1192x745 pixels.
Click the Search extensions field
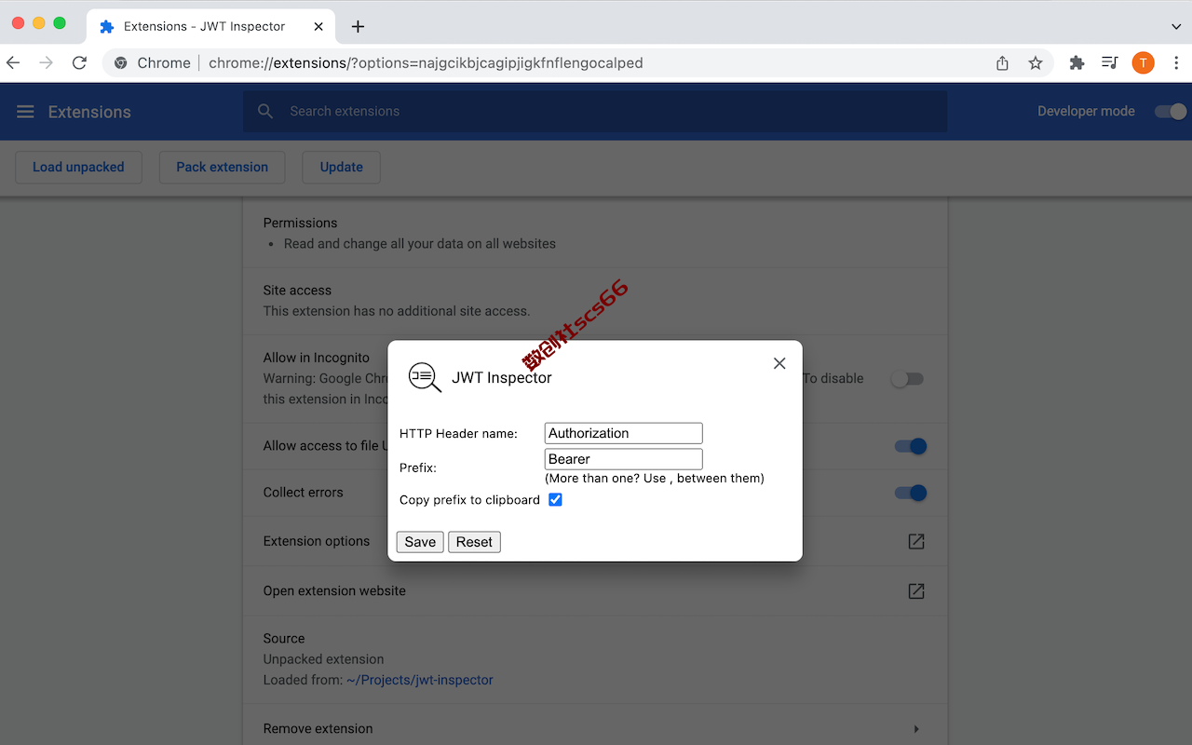[x=596, y=112]
